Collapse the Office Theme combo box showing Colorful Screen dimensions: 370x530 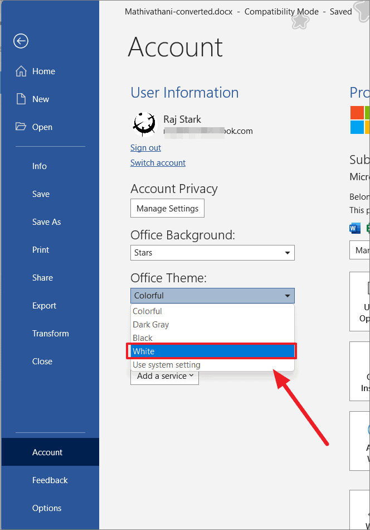pyautogui.click(x=212, y=296)
